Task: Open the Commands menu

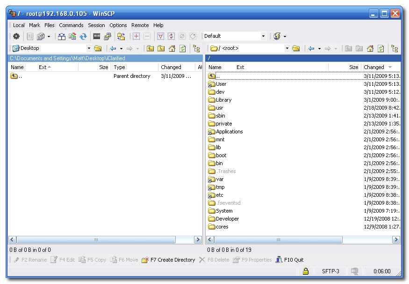Action: point(71,25)
